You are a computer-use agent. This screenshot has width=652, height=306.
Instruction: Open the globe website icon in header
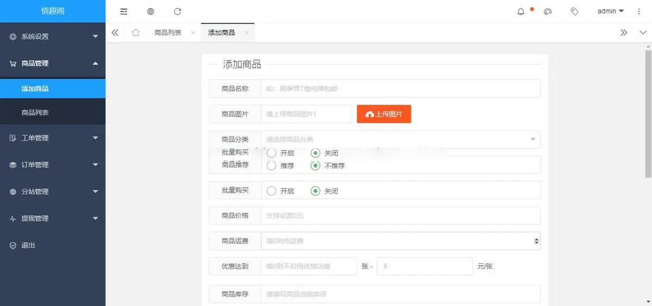coord(151,11)
